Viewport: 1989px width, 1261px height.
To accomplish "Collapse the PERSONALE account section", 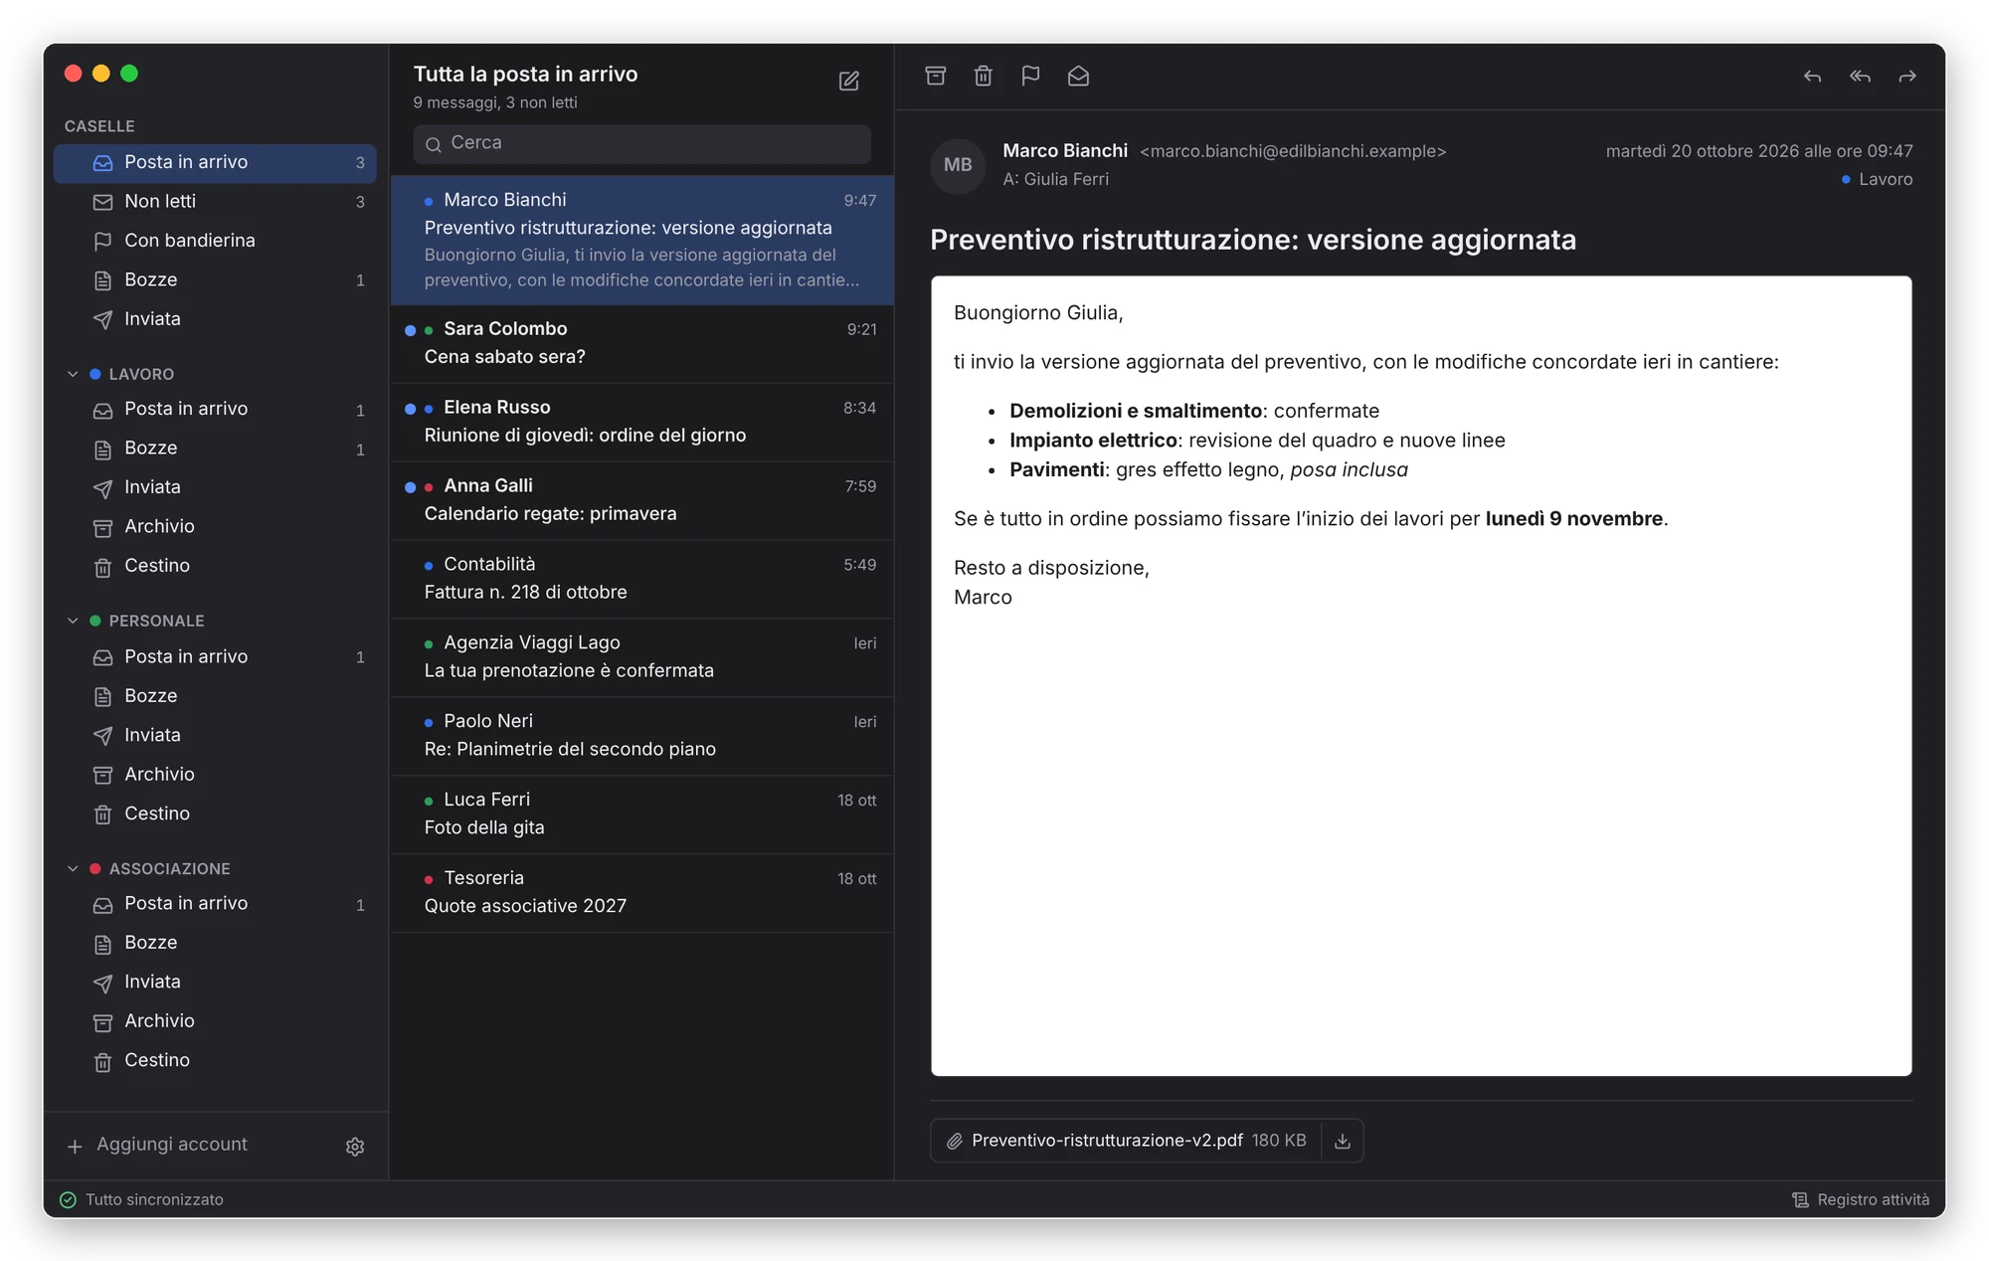I will [73, 621].
